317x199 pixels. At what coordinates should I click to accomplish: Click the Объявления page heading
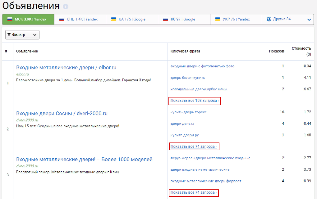point(31,6)
